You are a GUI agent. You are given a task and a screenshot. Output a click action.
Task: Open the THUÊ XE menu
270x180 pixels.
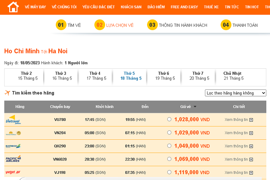pyautogui.click(x=211, y=7)
